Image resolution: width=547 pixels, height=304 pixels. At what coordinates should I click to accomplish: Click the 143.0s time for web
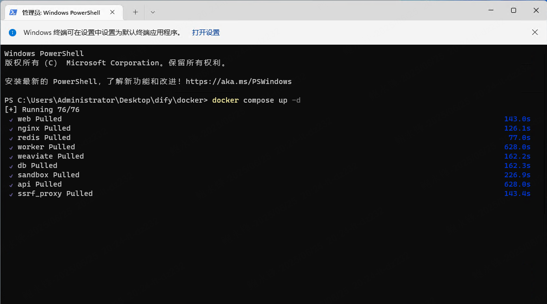[x=517, y=119]
